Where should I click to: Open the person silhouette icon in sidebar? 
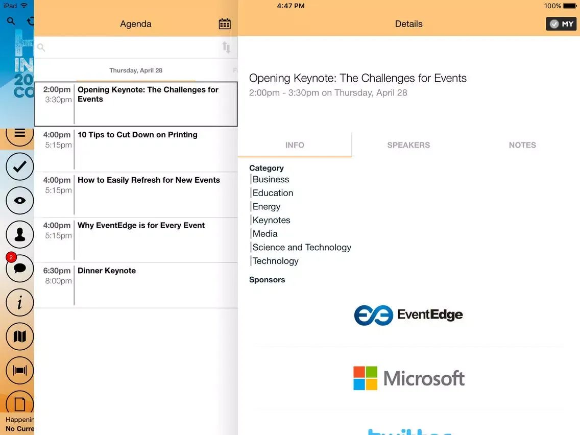coord(19,234)
